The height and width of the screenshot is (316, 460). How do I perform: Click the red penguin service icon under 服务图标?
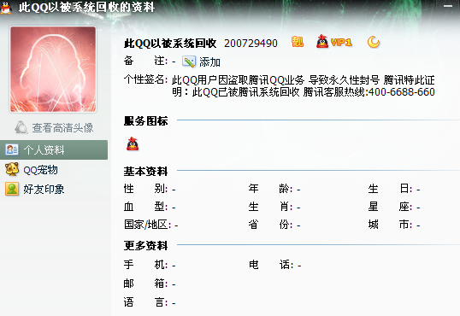coord(133,143)
